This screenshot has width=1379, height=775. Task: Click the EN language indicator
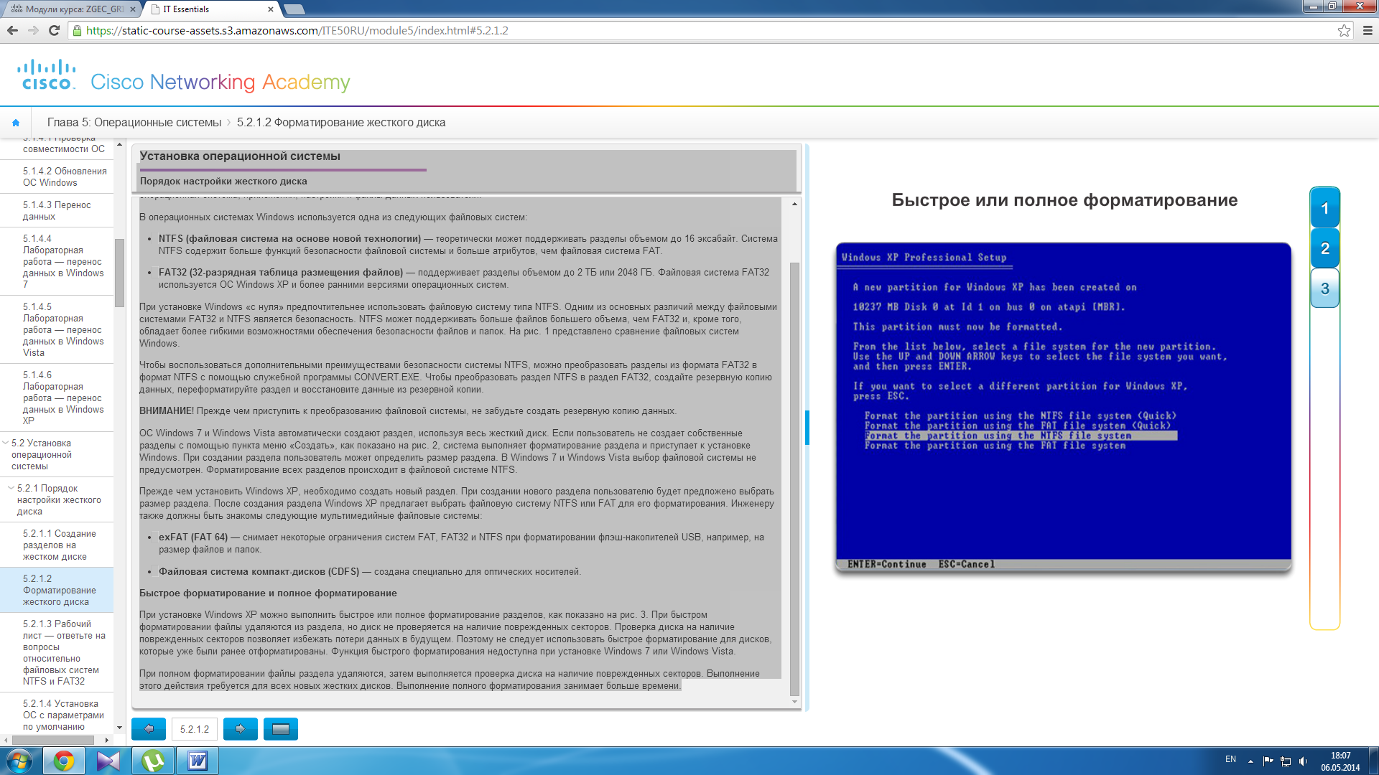coord(1230,759)
